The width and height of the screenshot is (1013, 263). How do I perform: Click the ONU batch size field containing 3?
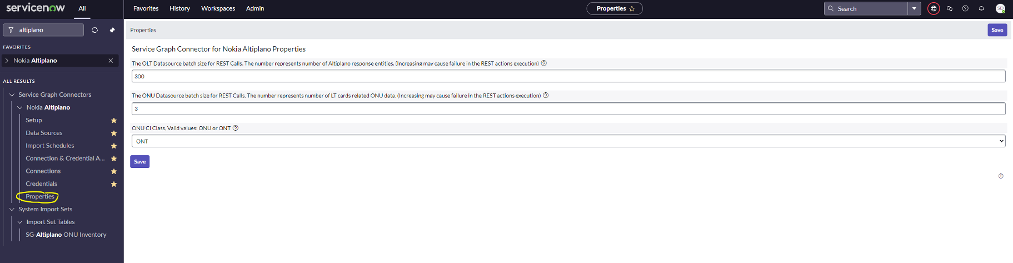coord(568,108)
